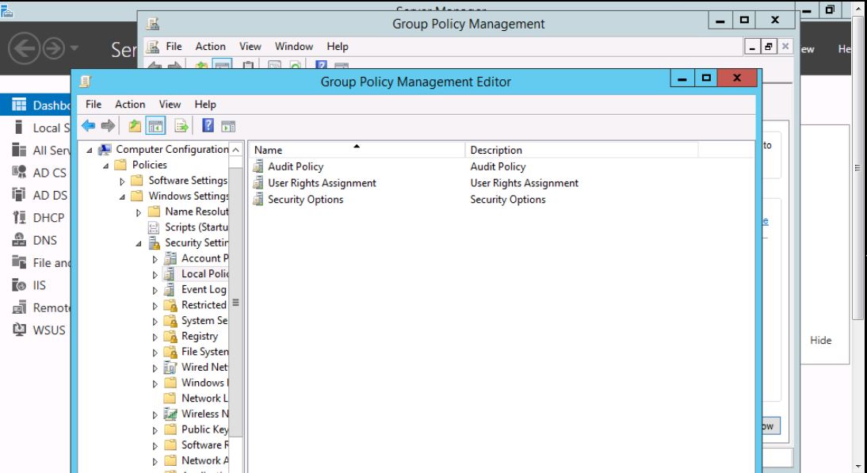Expand the Event Log tree node
Image resolution: width=867 pixels, height=473 pixels.
[155, 290]
